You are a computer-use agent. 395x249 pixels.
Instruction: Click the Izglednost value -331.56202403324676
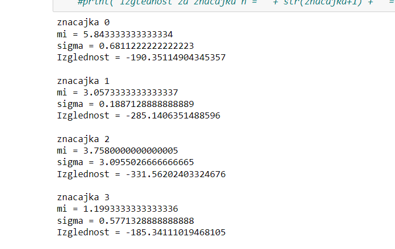(176, 174)
